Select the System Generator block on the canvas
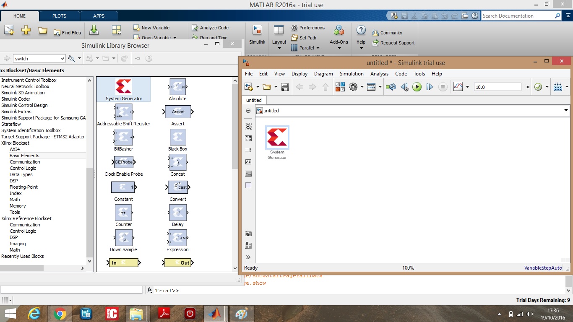 coord(277,138)
